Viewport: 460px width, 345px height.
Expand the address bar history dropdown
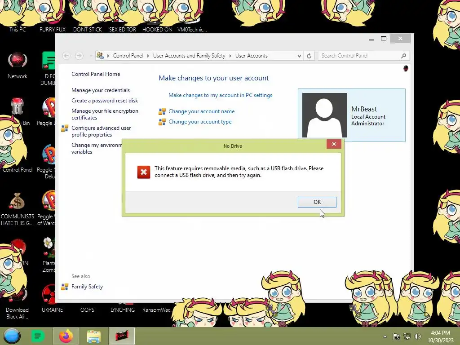(x=299, y=56)
